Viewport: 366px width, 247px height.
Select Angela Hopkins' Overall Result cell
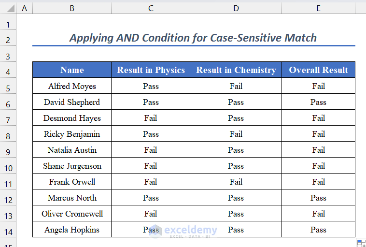click(x=318, y=230)
